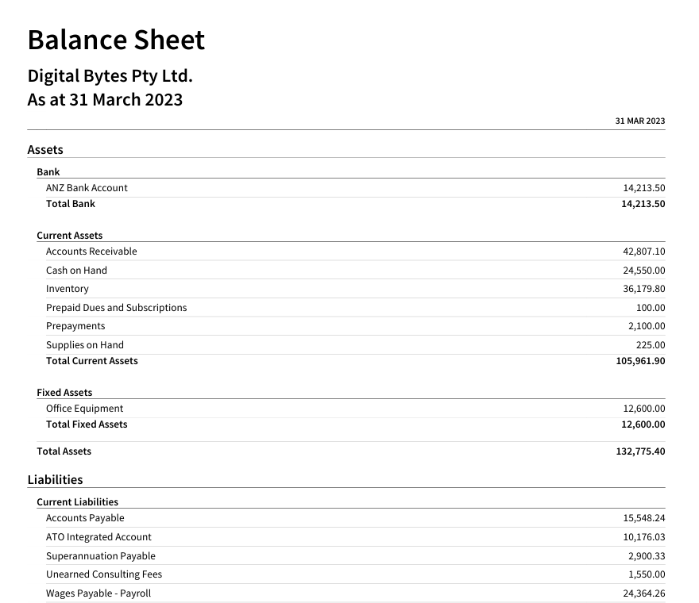The width and height of the screenshot is (699, 603).
Task: Select the Digital Bytes Pty Ltd. heading
Action: point(110,76)
